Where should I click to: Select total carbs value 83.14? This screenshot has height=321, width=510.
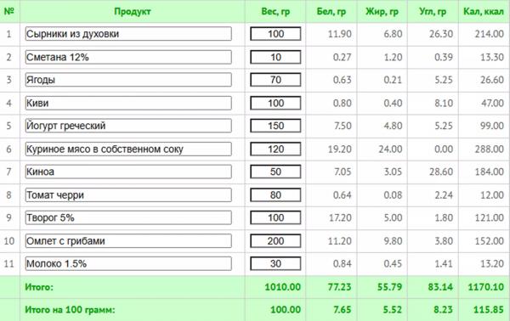[440, 287]
